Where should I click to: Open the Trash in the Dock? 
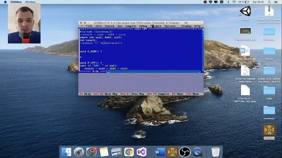click(x=215, y=152)
